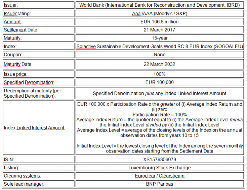Click the 'Specified Denomination:' label
This screenshot has width=247, height=190.
[x=29, y=82]
